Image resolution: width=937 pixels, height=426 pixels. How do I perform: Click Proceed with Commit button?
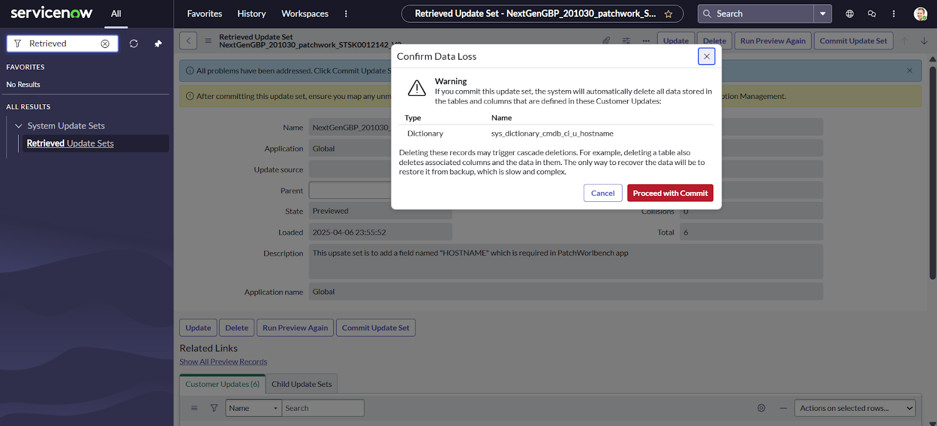point(670,193)
